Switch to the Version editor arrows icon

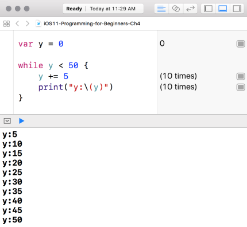pyautogui.click(x=190, y=9)
